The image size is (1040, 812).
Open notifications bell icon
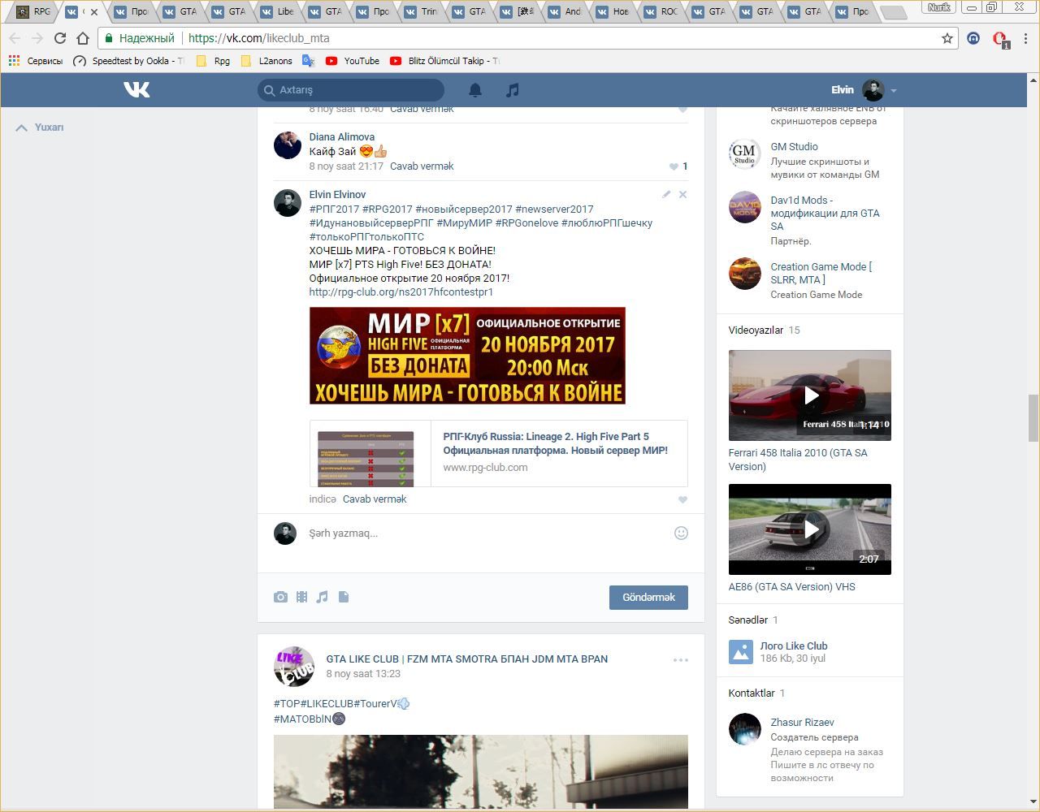(x=475, y=90)
